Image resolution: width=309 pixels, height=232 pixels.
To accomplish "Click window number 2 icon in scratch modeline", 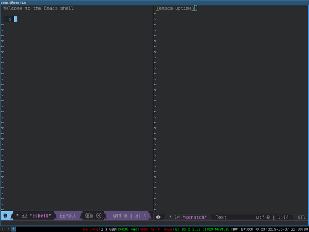I will tap(158, 217).
